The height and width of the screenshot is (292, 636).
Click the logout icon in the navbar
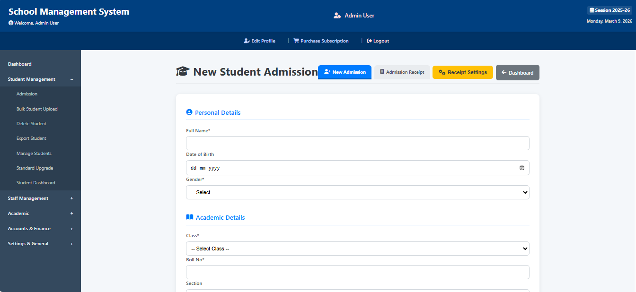pos(370,41)
